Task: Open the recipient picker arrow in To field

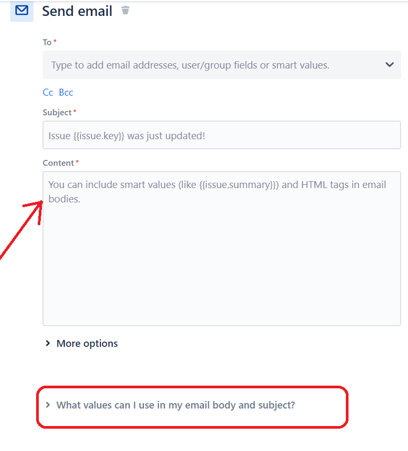Action: click(x=389, y=64)
